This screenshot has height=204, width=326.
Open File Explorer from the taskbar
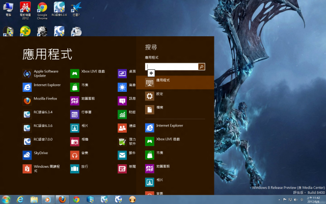click(x=34, y=199)
